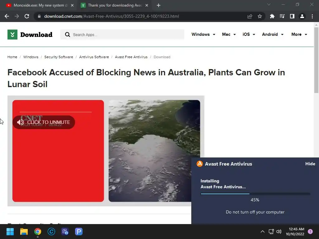The height and width of the screenshot is (239, 319).
Task: Click the address bar URL
Action: coord(112,16)
